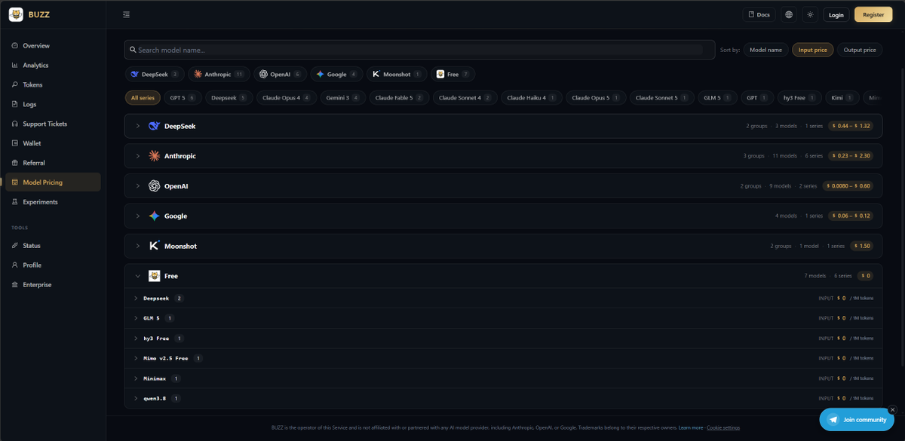Open Logs via its sidebar icon
This screenshot has height=441, width=905.
[x=15, y=105]
